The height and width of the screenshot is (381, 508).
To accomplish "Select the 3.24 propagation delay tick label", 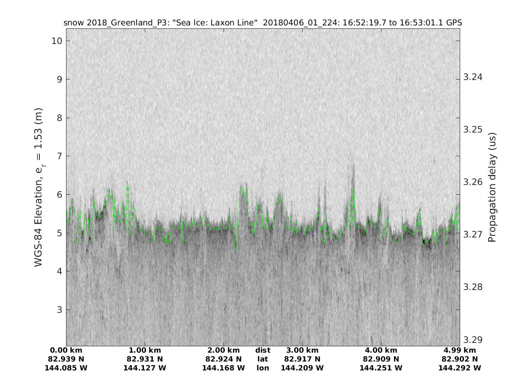I will pyautogui.click(x=472, y=77).
